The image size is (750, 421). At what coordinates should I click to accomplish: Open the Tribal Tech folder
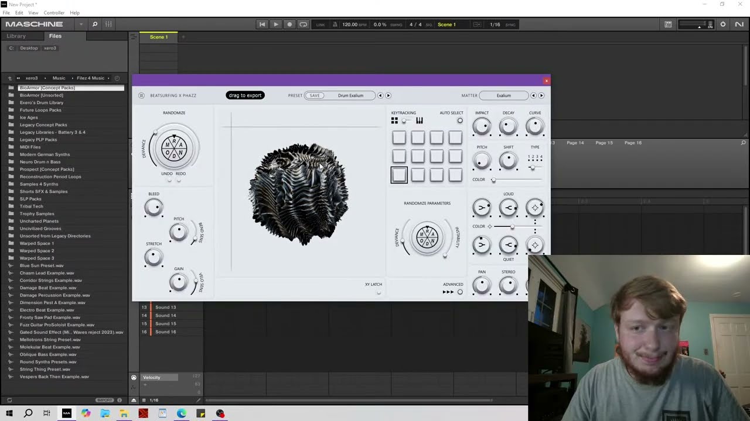[x=32, y=206]
